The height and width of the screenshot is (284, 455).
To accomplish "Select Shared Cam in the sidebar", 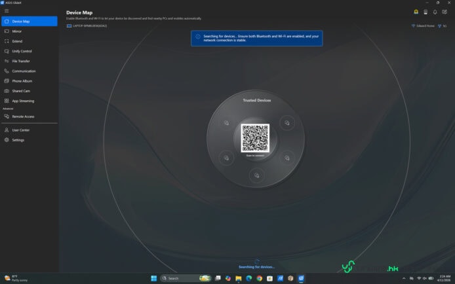I will coord(30,91).
